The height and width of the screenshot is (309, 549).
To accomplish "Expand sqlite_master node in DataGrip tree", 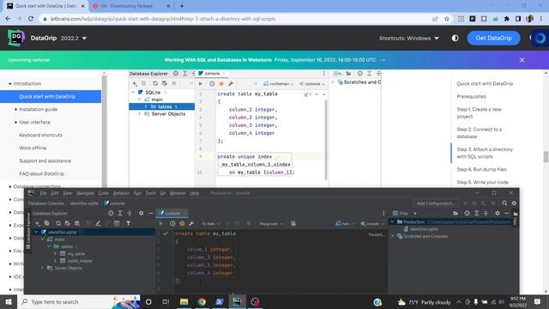I will (55, 261).
